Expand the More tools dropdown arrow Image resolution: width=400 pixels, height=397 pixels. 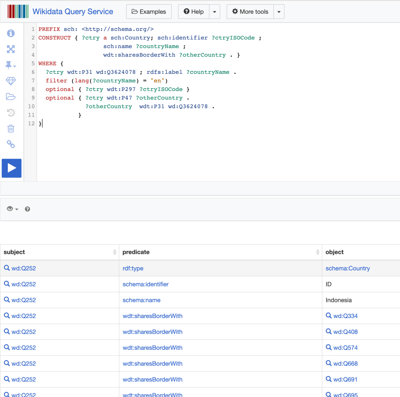tap(279, 12)
